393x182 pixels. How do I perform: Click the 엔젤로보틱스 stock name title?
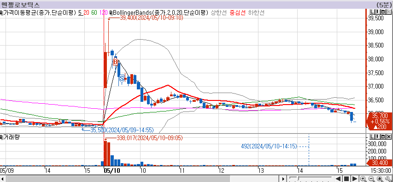[20, 5]
